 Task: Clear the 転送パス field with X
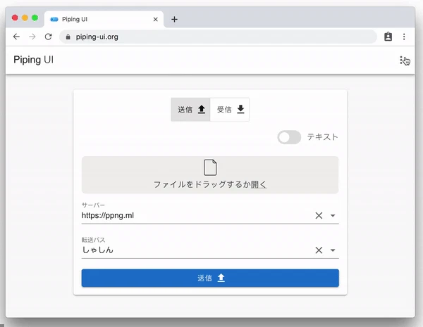point(319,250)
